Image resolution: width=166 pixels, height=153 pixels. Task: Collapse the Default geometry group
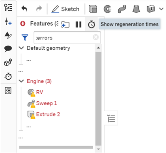pos(21,48)
